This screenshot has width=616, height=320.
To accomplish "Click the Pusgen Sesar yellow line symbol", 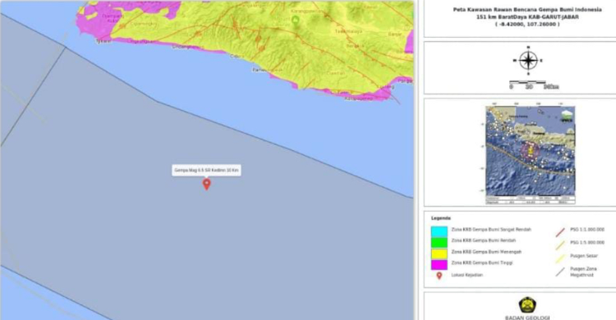I will tap(560, 258).
